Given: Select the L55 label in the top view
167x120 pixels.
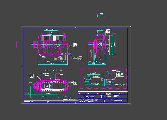Looking at the screenshot, I should (61, 74).
